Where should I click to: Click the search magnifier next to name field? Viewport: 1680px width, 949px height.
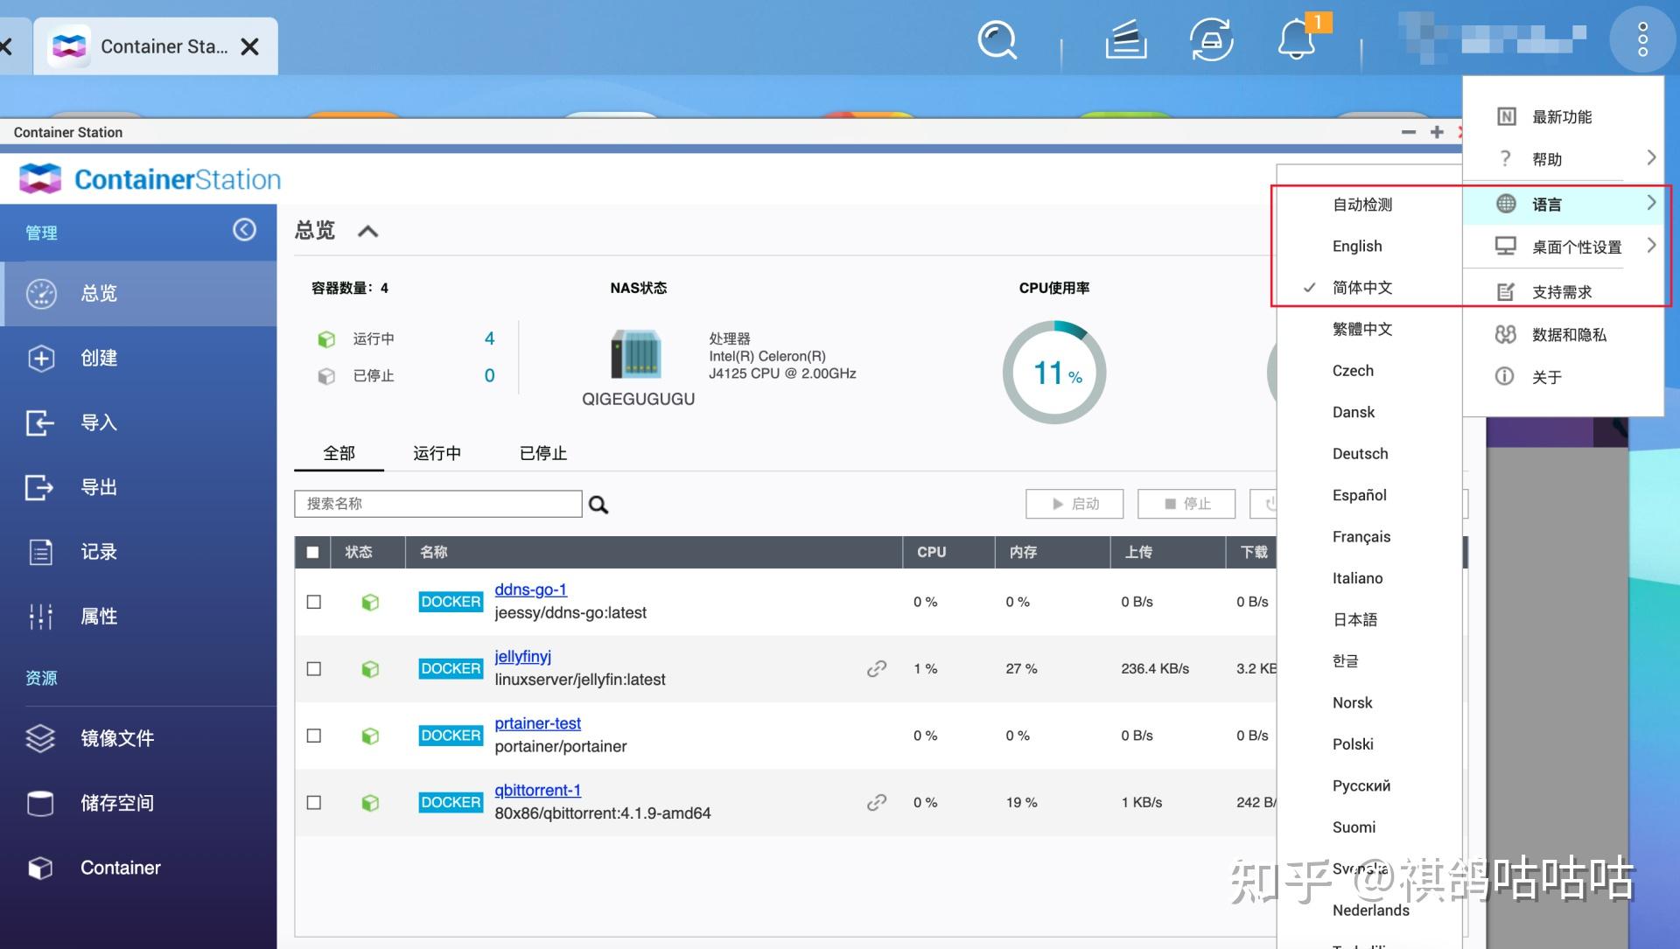click(x=598, y=505)
